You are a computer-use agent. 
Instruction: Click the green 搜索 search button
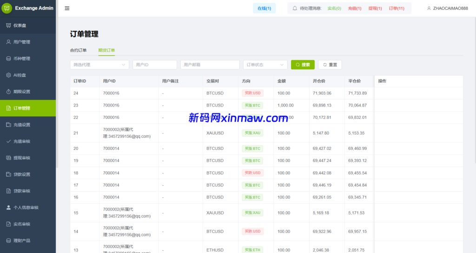pos(303,65)
